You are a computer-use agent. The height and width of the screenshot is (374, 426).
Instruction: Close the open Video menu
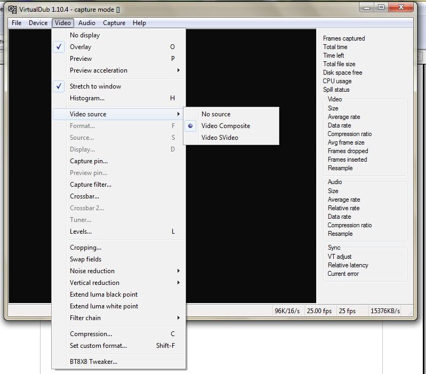pyautogui.click(x=63, y=23)
